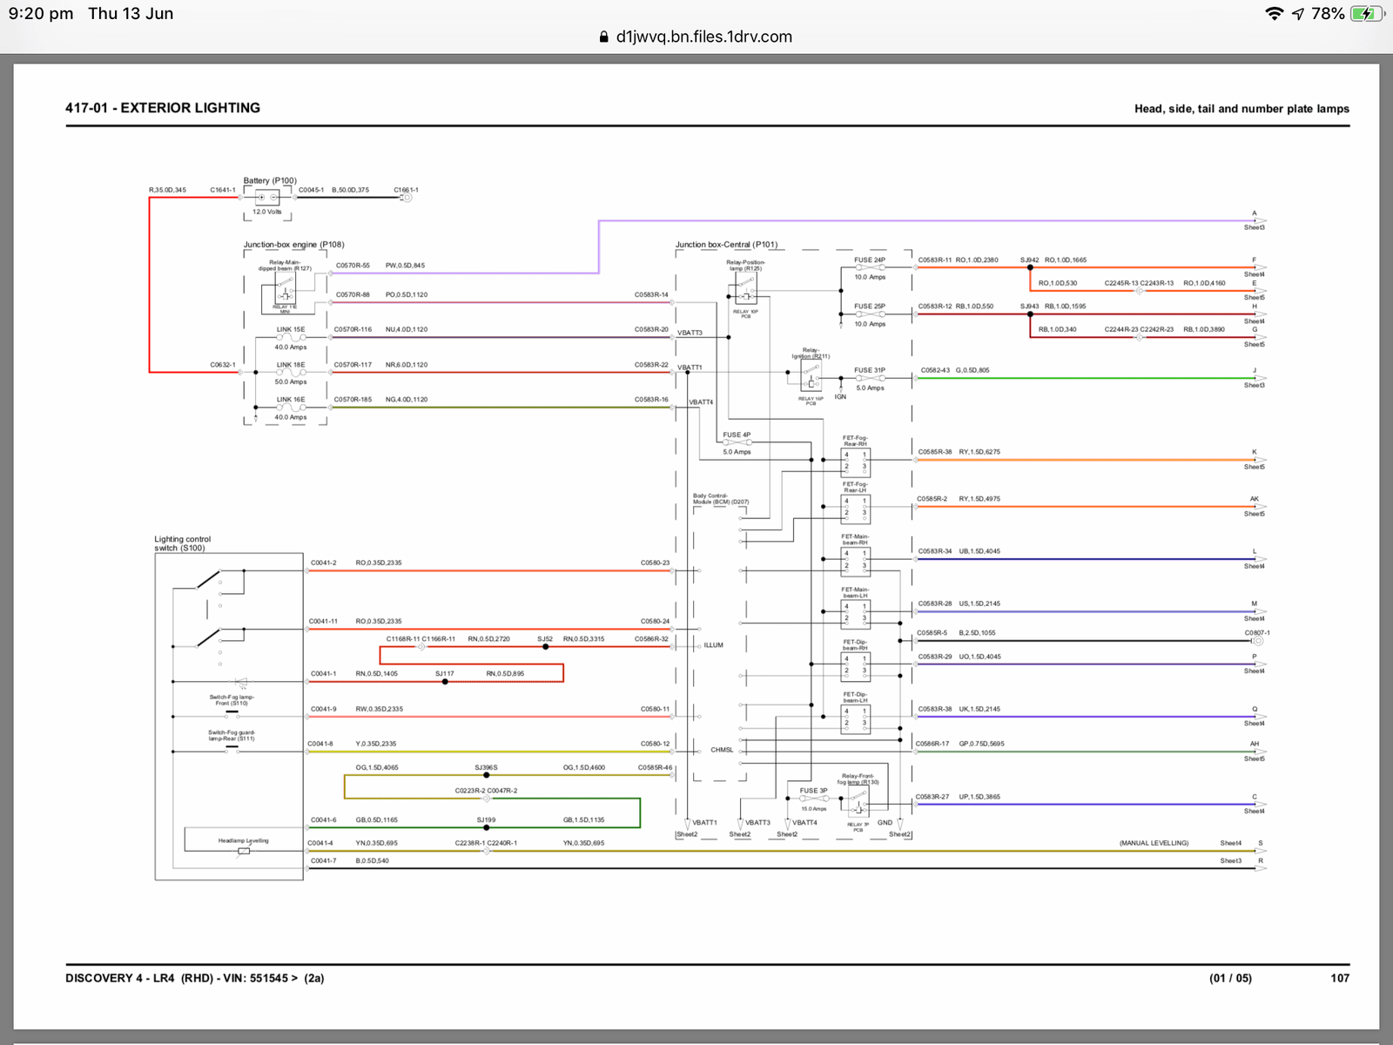Image resolution: width=1393 pixels, height=1045 pixels.
Task: Click the Relay-Front-fog lamp (R130) label
Action: coord(858,779)
